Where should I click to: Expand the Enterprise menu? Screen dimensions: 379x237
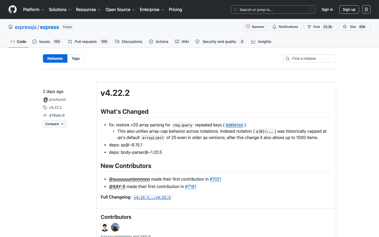point(152,9)
